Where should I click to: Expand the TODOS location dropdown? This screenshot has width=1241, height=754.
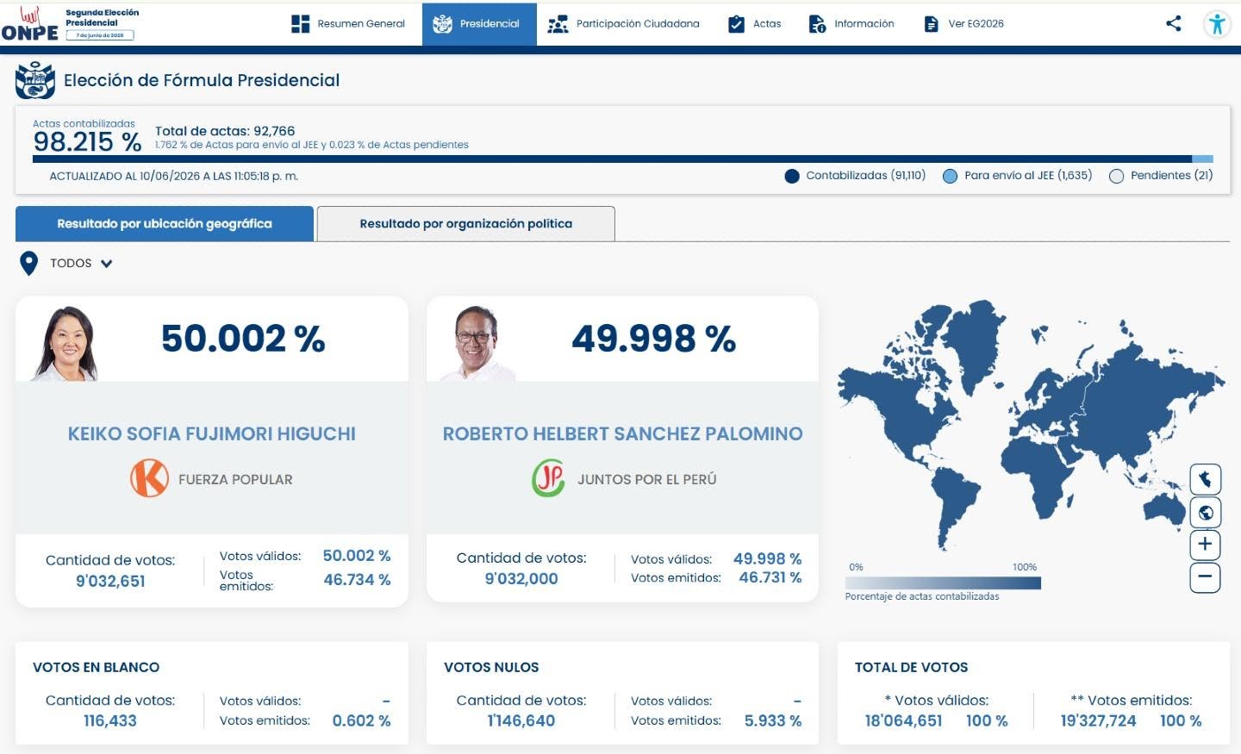tap(81, 264)
